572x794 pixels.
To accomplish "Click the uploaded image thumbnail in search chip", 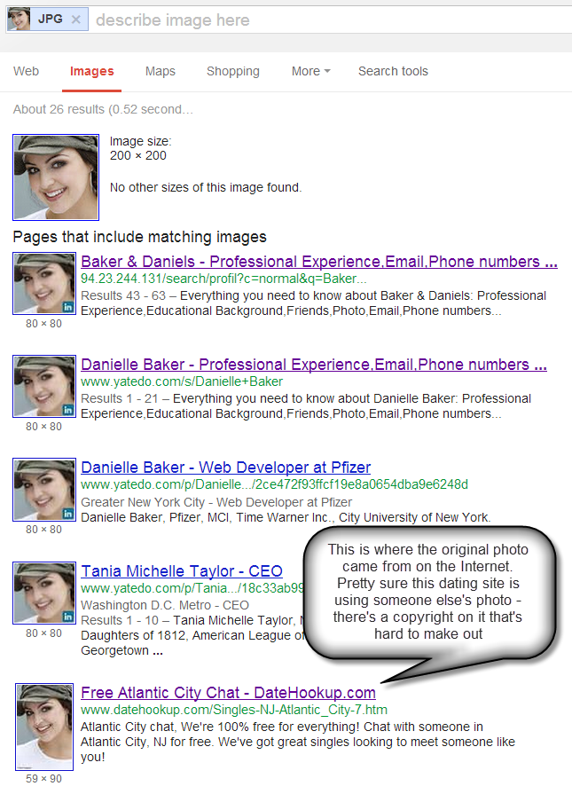I will point(20,20).
